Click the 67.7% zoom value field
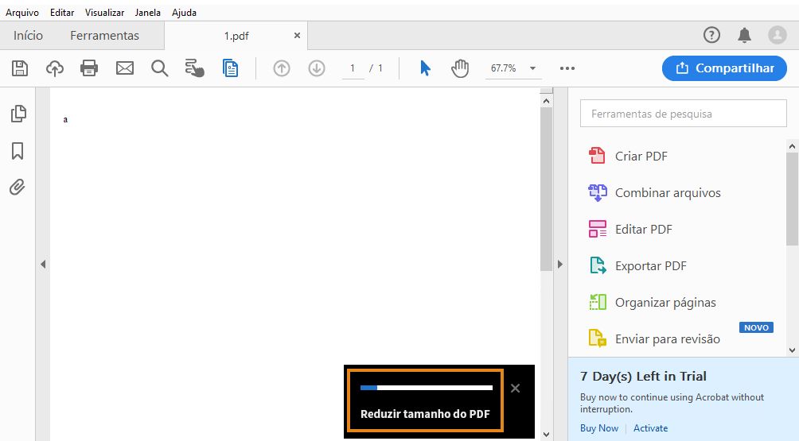799x441 pixels. pos(504,68)
